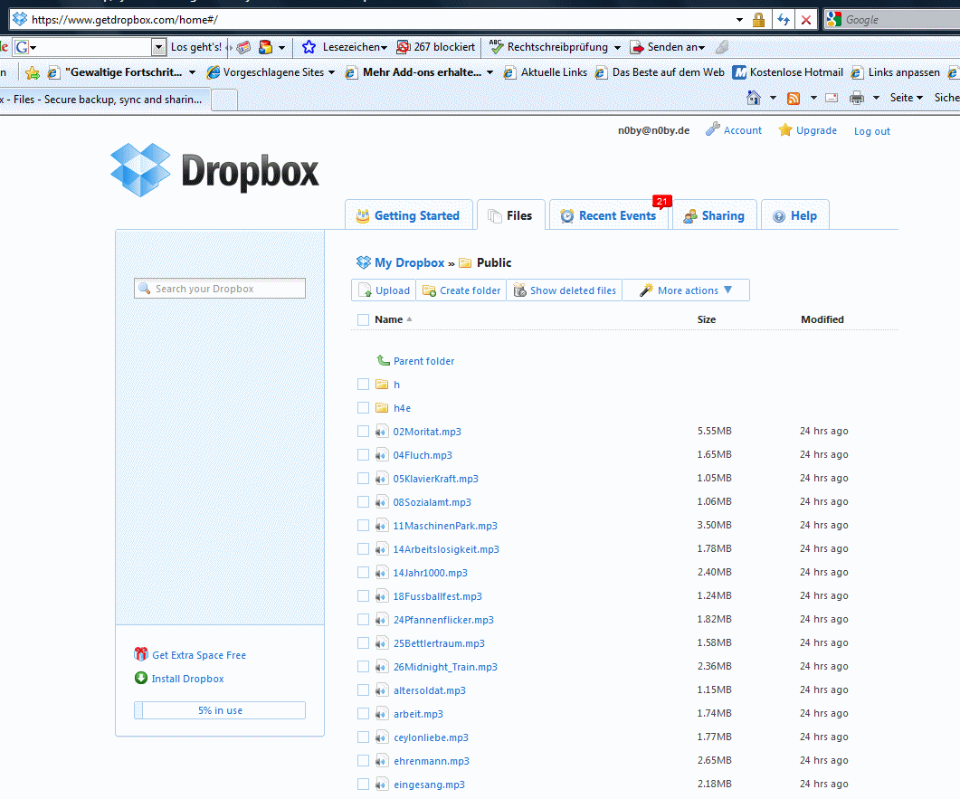Click the green download icon beside Install Dropbox
960x799 pixels.
click(141, 678)
